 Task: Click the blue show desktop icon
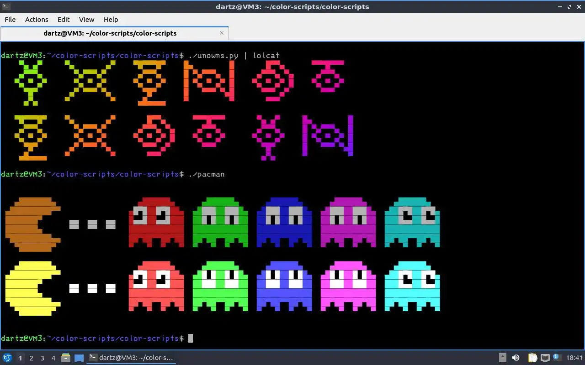(79, 358)
